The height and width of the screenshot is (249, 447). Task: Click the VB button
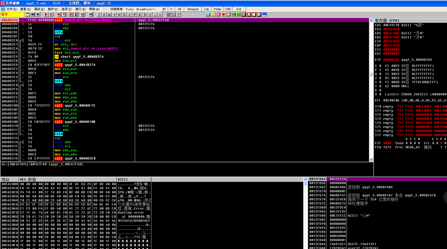(179, 9)
